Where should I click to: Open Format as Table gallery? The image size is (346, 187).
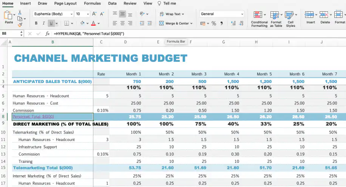pos(276,19)
